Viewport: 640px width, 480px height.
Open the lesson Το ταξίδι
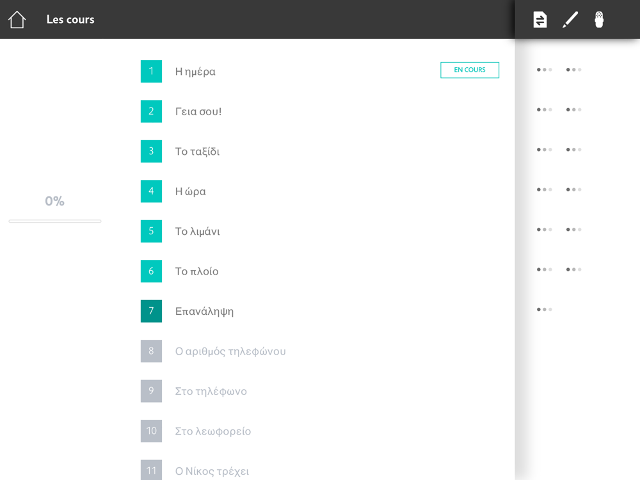(197, 152)
